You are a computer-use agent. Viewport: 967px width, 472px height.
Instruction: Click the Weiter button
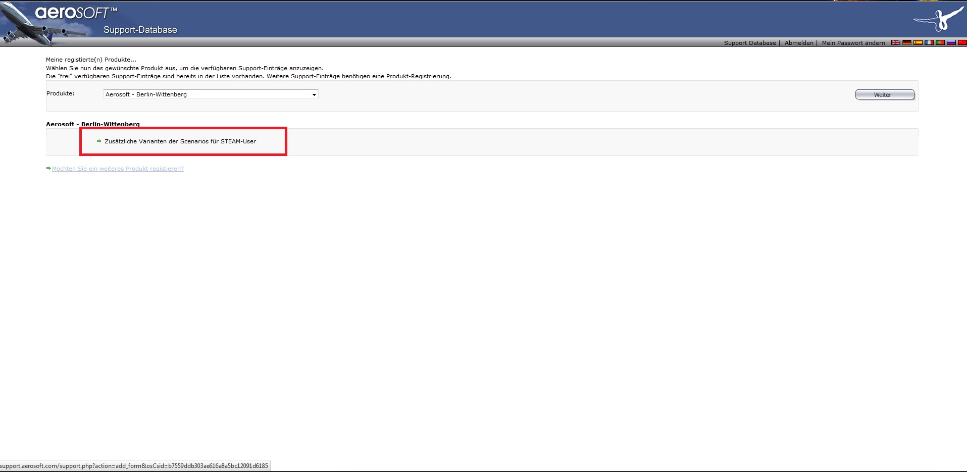[x=885, y=94]
